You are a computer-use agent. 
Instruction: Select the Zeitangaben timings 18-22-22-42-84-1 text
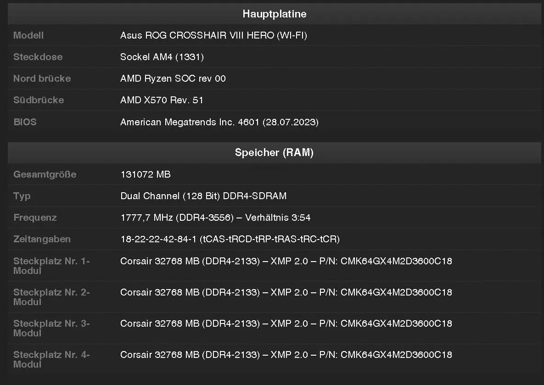230,239
